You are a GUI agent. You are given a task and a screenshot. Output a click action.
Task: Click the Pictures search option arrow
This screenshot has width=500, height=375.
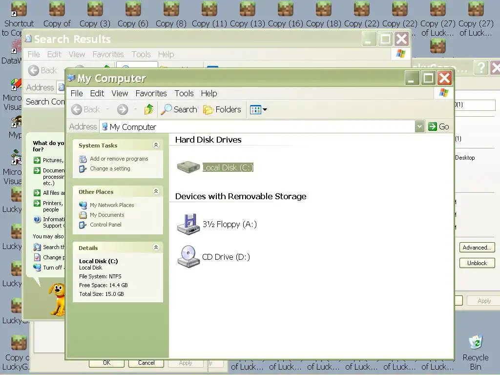[37, 160]
